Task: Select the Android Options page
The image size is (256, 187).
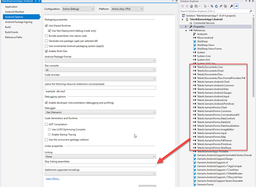Action: coord(22,17)
